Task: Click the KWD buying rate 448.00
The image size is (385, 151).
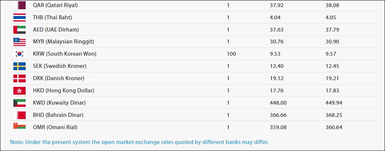Action: tap(278, 103)
